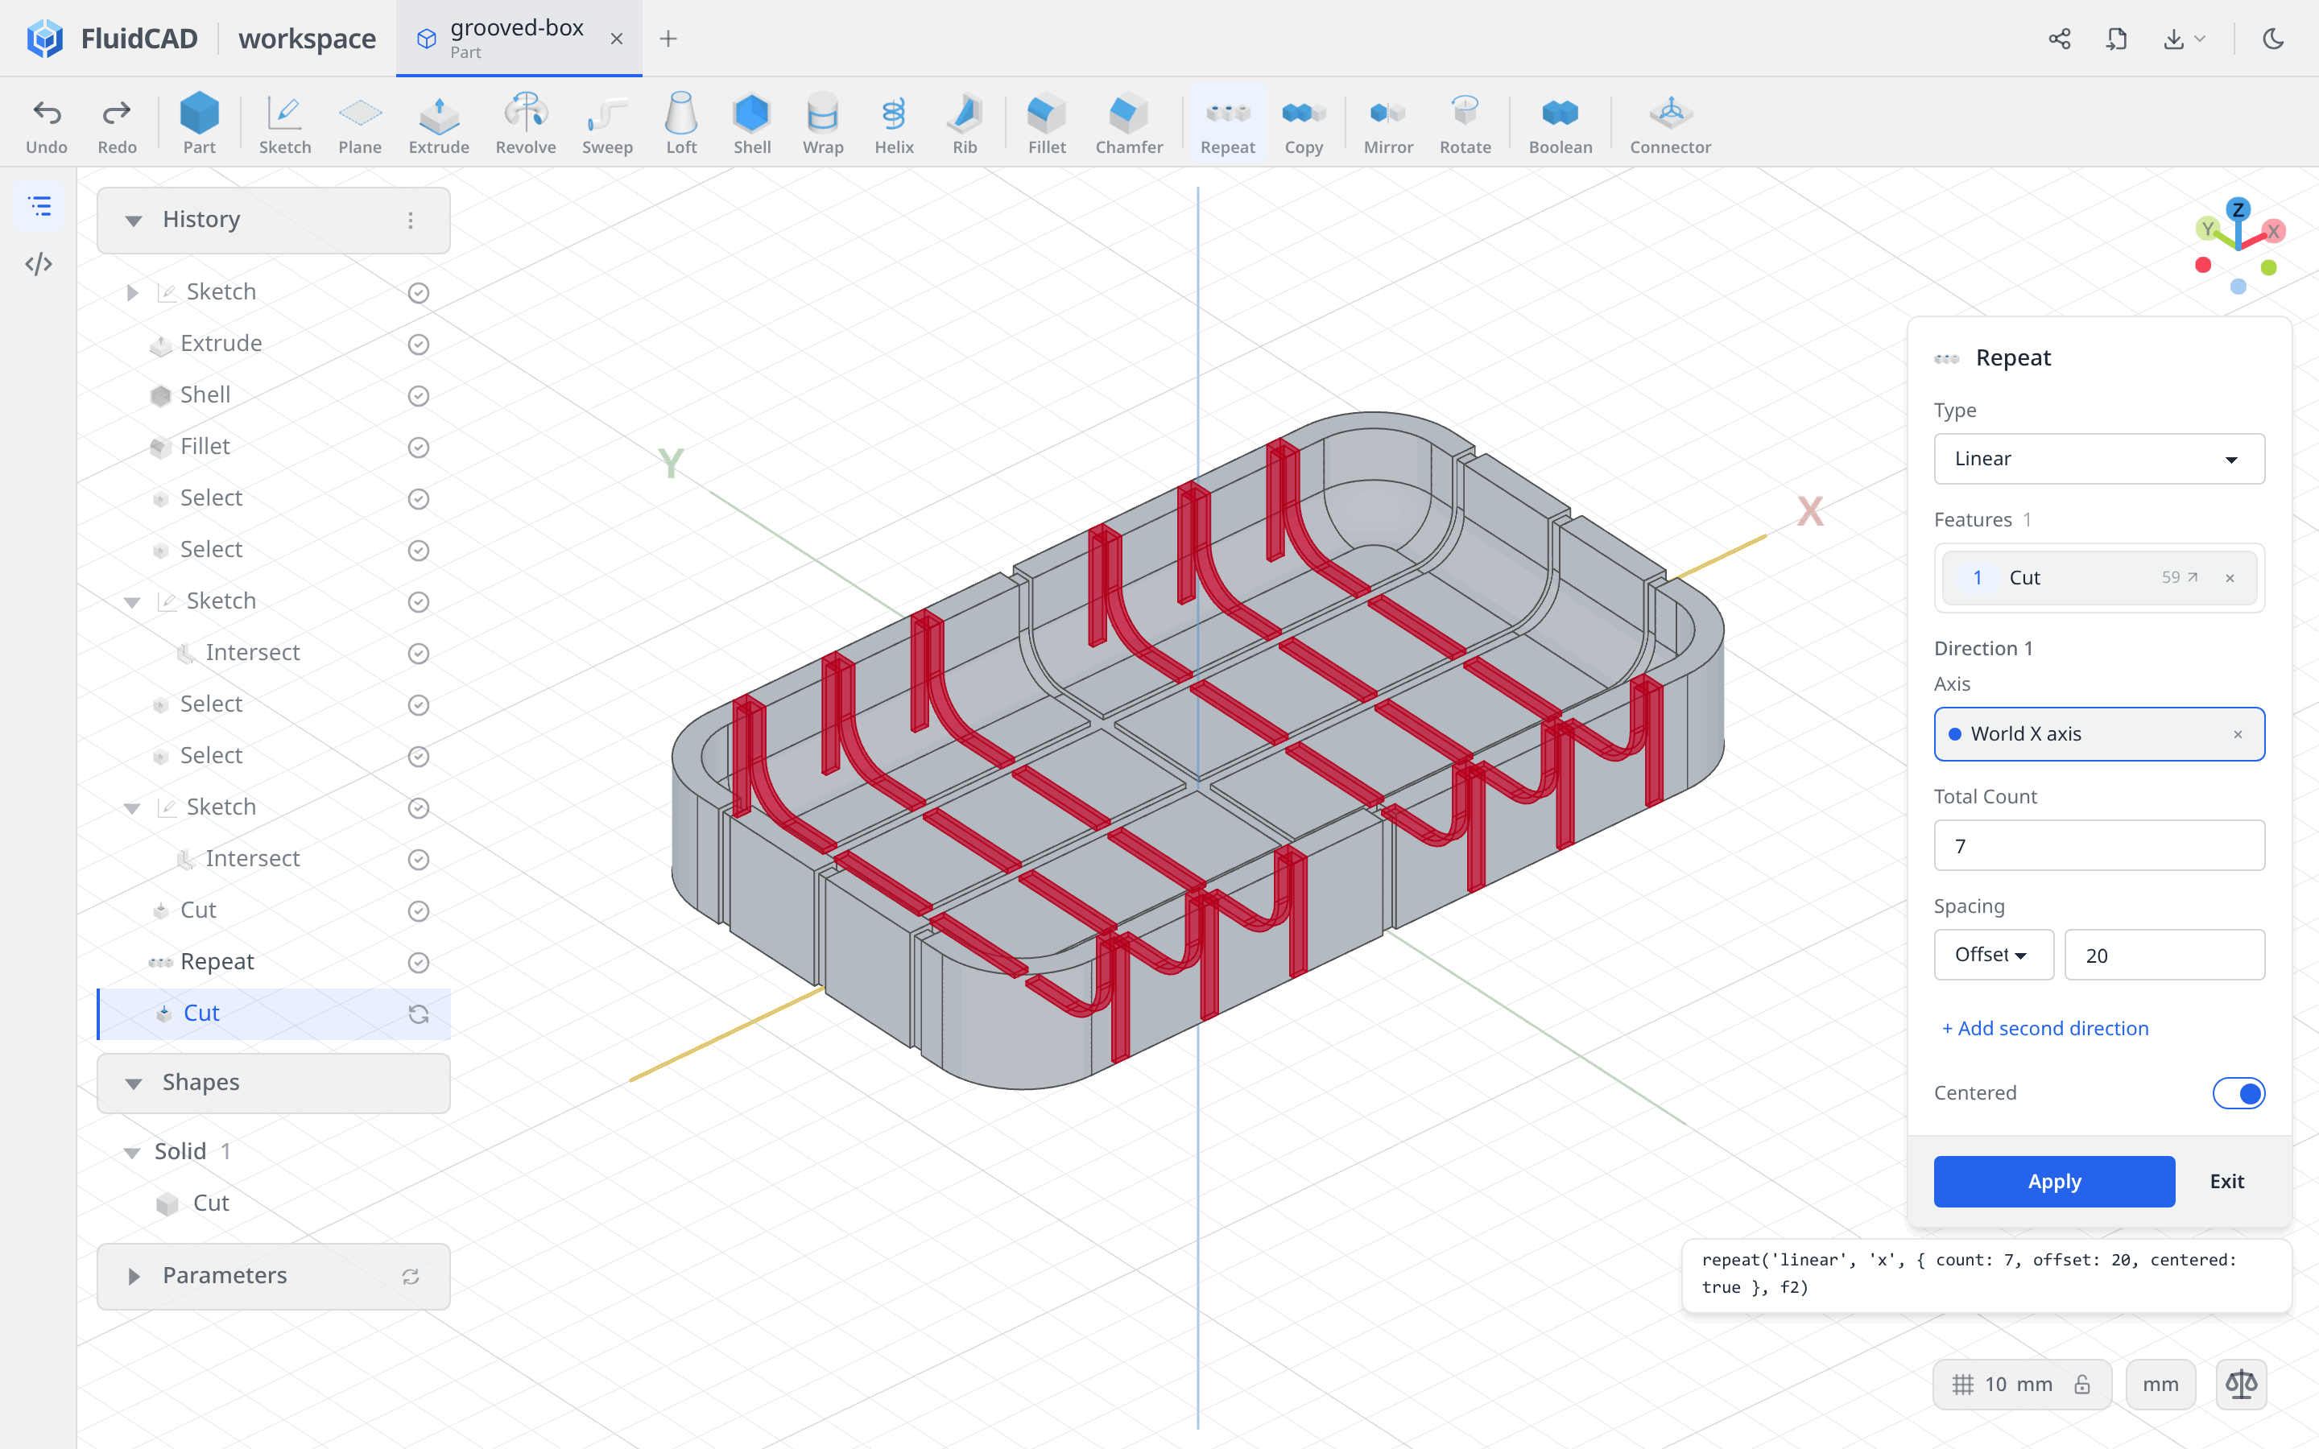The height and width of the screenshot is (1449, 2319).
Task: Toggle status check on Fillet row
Action: 418,447
